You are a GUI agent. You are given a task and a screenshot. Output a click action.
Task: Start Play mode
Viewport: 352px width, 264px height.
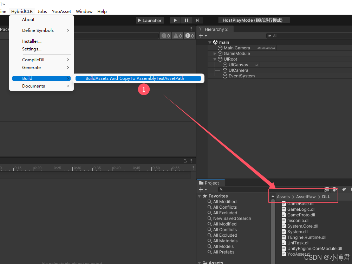coord(175,20)
